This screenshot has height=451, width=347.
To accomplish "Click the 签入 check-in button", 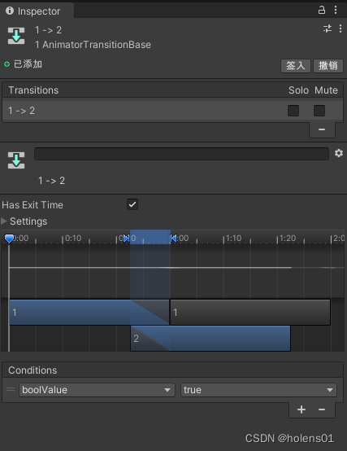I will [296, 66].
